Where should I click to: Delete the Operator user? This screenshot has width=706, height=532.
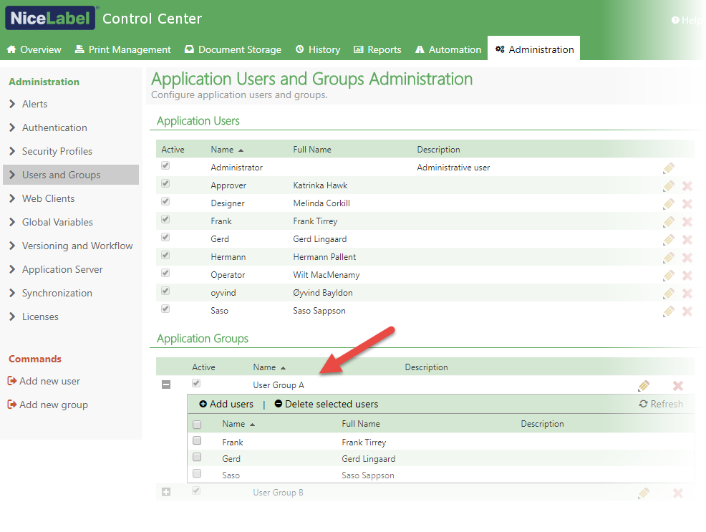click(687, 276)
